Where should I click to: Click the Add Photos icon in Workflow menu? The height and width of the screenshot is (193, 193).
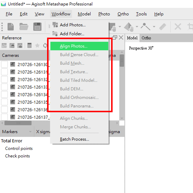pos(55,25)
